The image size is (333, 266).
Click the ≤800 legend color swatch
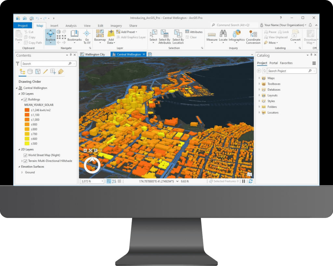tap(27, 129)
